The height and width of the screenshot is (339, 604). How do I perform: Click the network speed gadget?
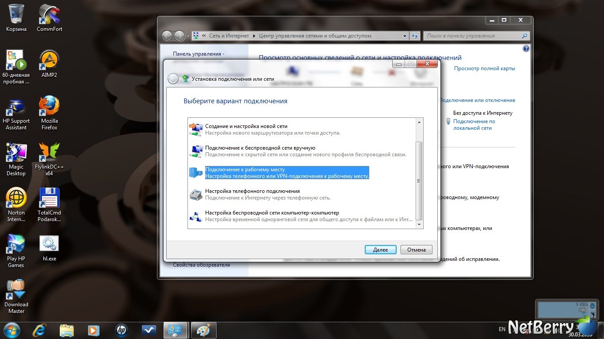tap(566, 309)
